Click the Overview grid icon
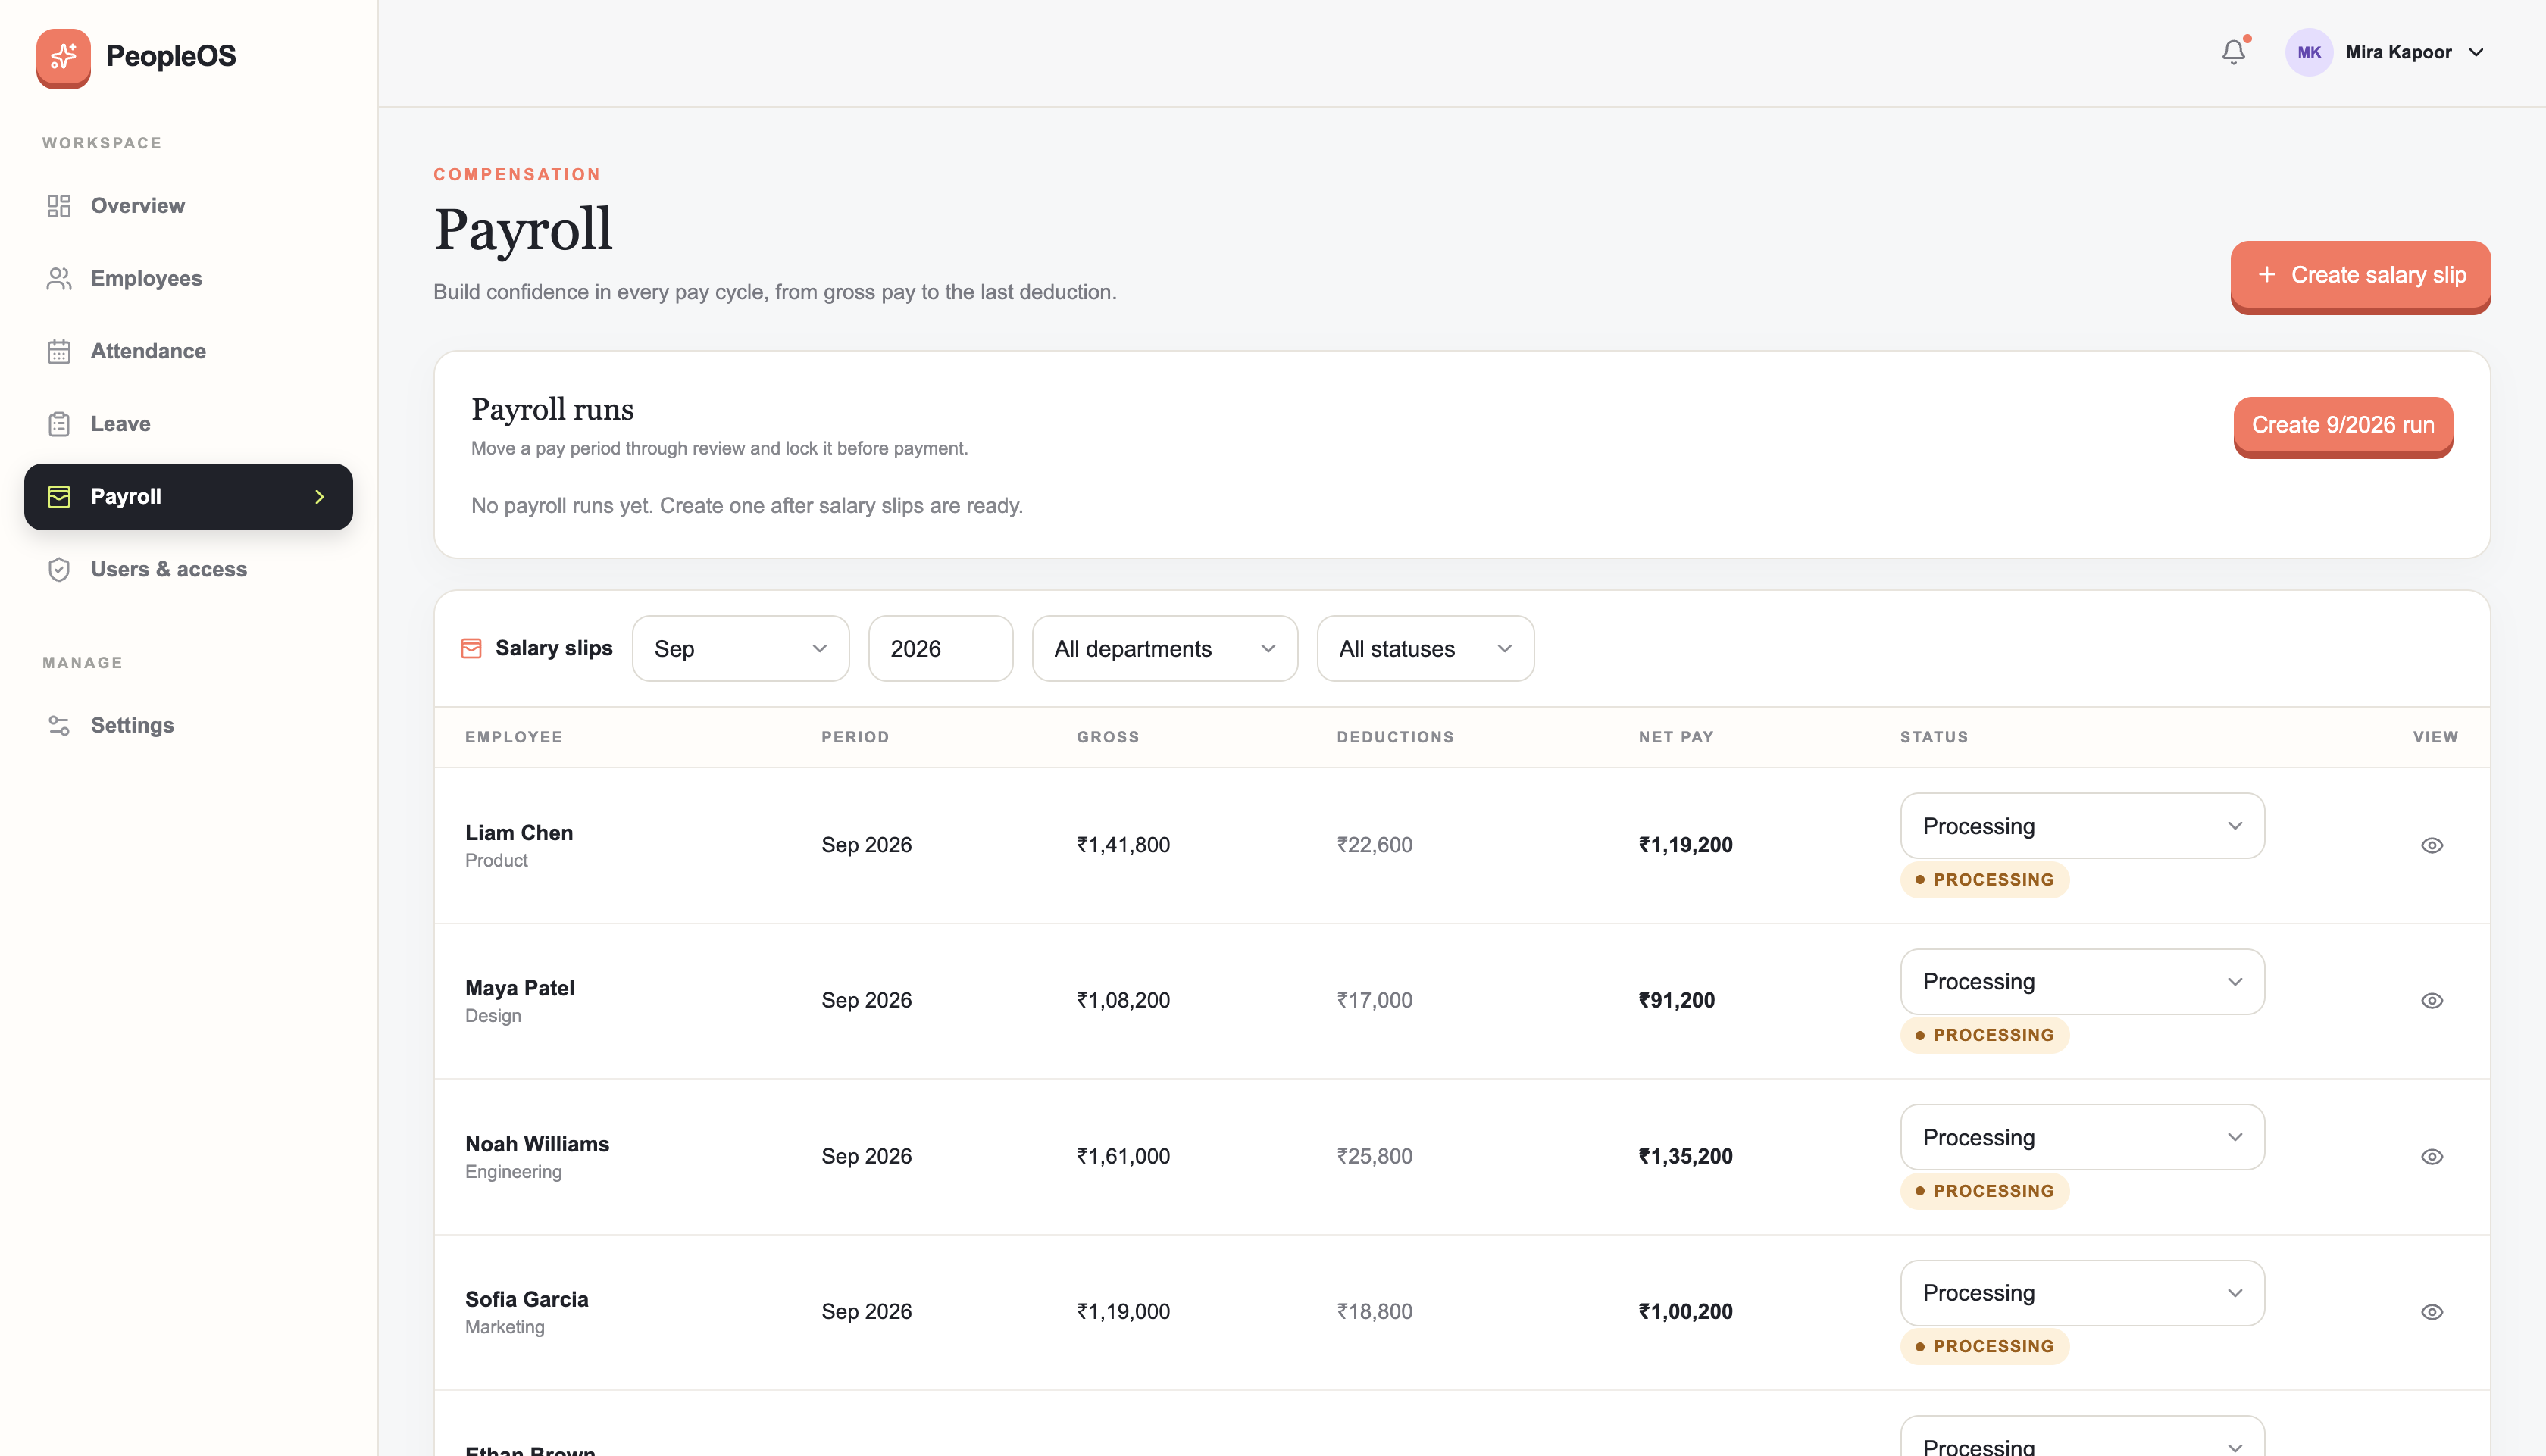The width and height of the screenshot is (2546, 1456). [x=59, y=205]
